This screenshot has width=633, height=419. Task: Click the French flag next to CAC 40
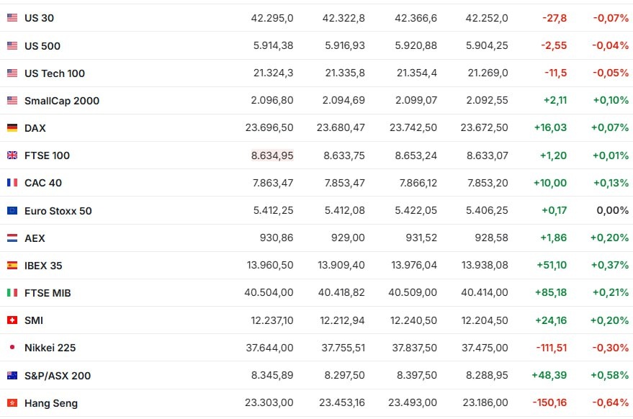(12, 183)
